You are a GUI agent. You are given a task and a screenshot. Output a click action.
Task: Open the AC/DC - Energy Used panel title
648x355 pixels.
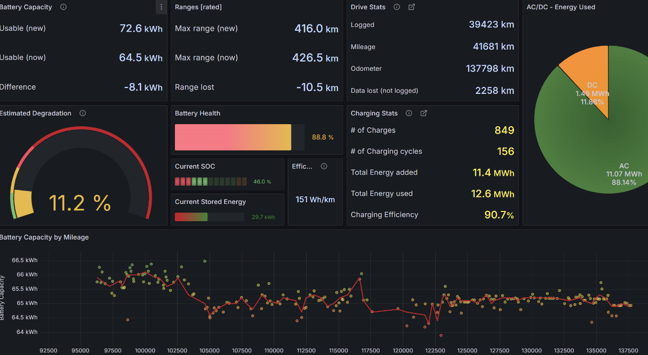561,7
